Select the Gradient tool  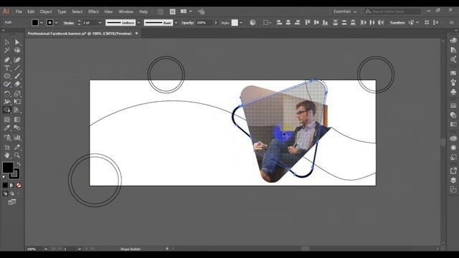pos(17,120)
